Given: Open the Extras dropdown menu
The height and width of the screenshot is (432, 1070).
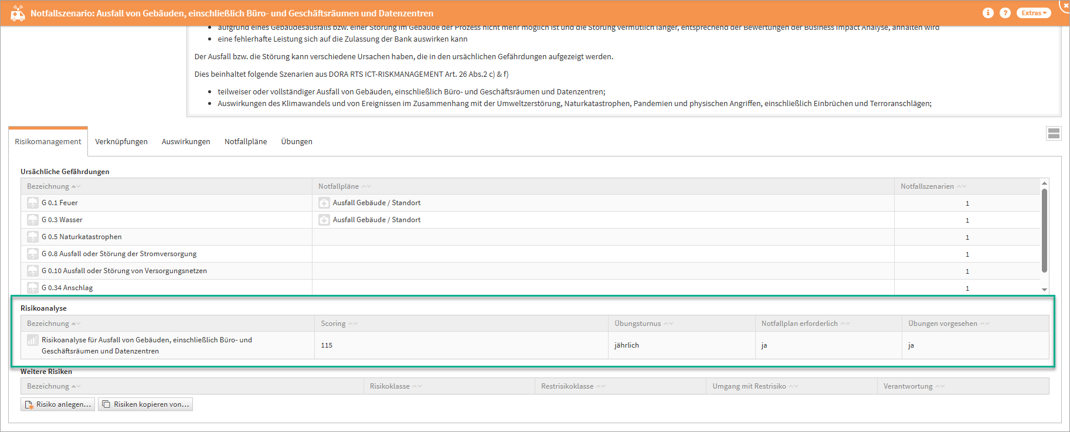Looking at the screenshot, I should [x=1033, y=13].
